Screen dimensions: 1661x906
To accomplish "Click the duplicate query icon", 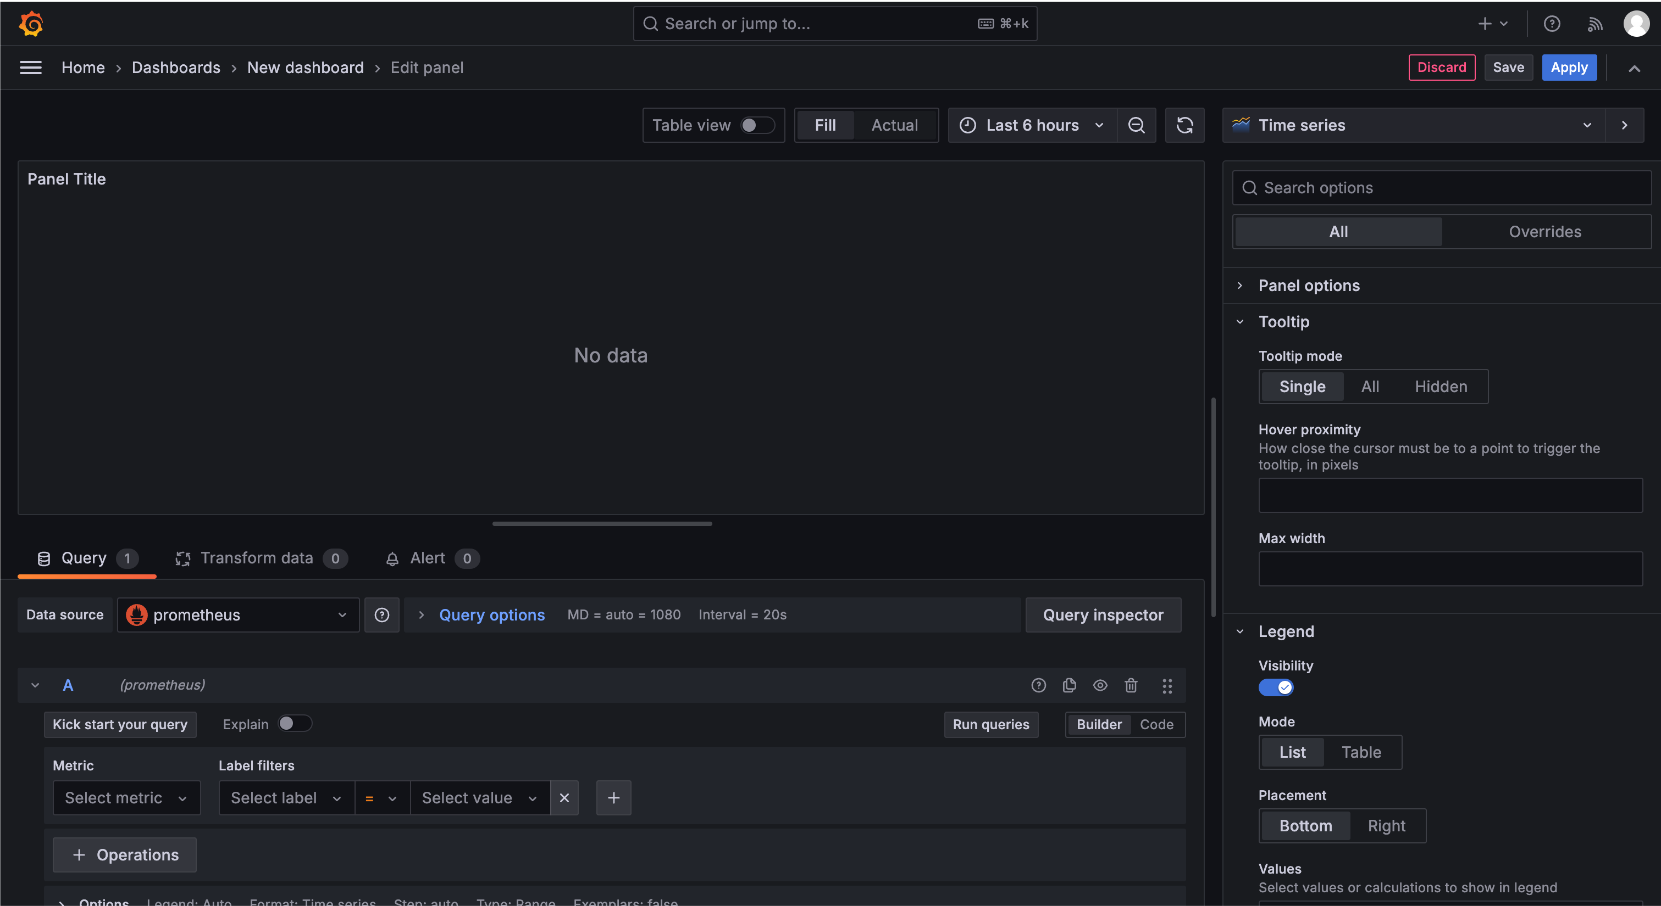I will (x=1068, y=685).
